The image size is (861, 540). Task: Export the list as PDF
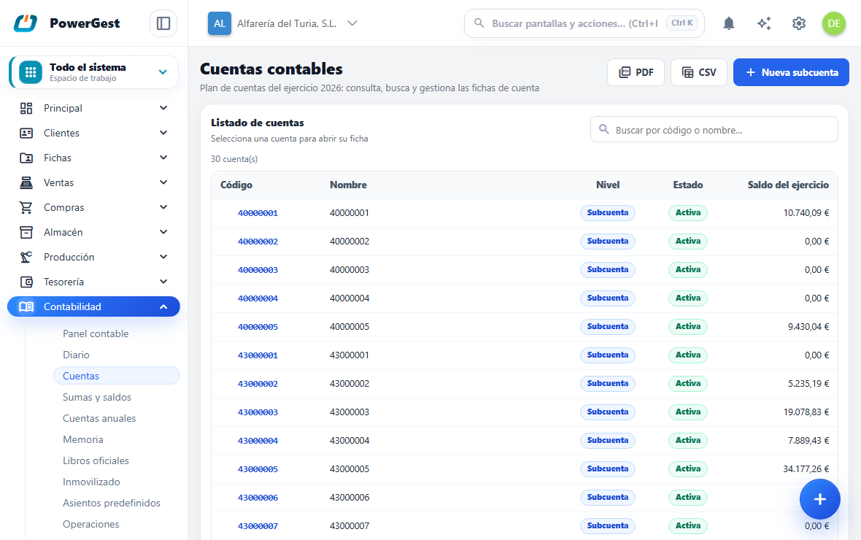tap(636, 72)
